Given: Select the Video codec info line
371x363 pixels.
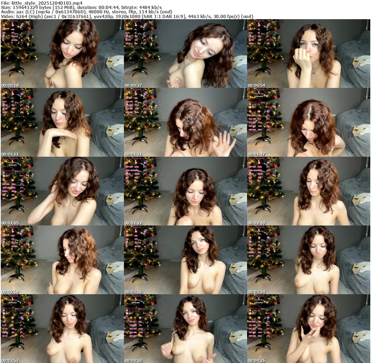Looking at the screenshot, I should click(x=127, y=17).
